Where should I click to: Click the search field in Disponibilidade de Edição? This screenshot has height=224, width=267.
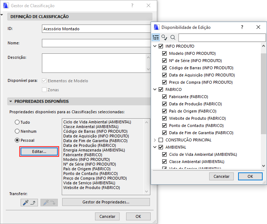[x=222, y=38]
